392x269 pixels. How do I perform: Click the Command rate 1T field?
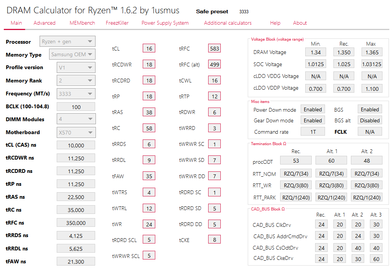tap(313, 131)
